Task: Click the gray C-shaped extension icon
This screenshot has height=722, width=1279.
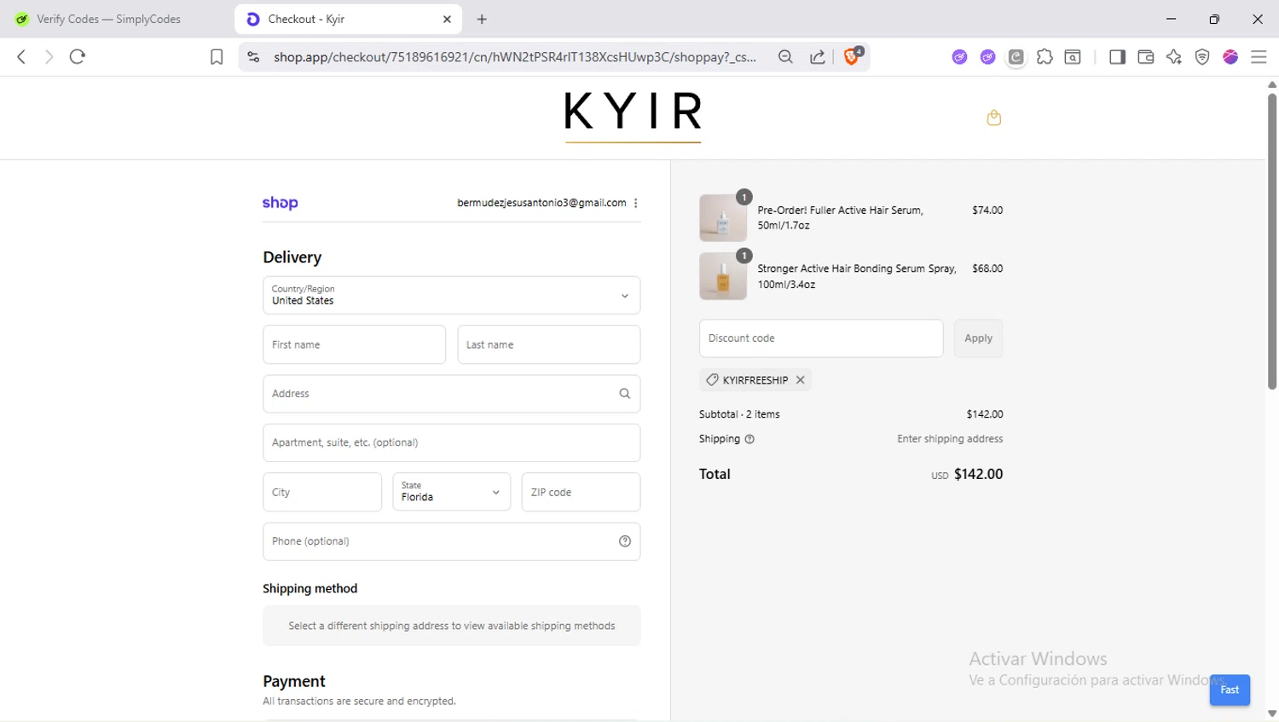Action: (1016, 57)
